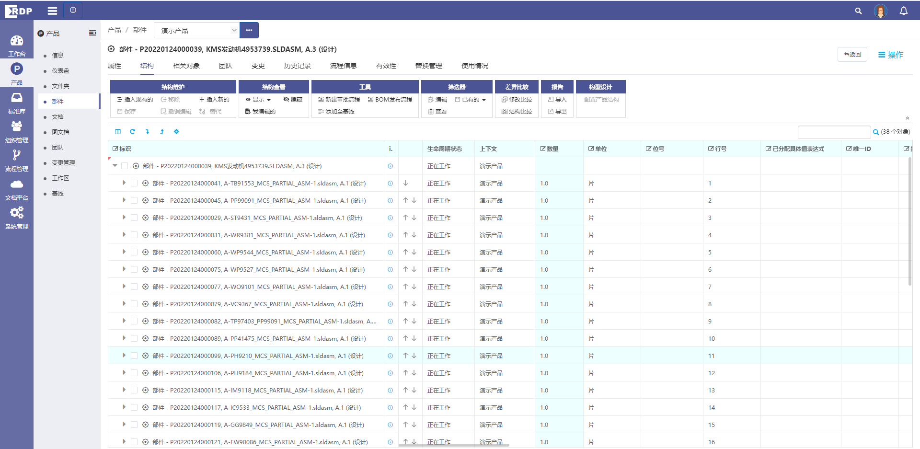
Task: Expand node P20220124000041
Action: [x=124, y=183]
